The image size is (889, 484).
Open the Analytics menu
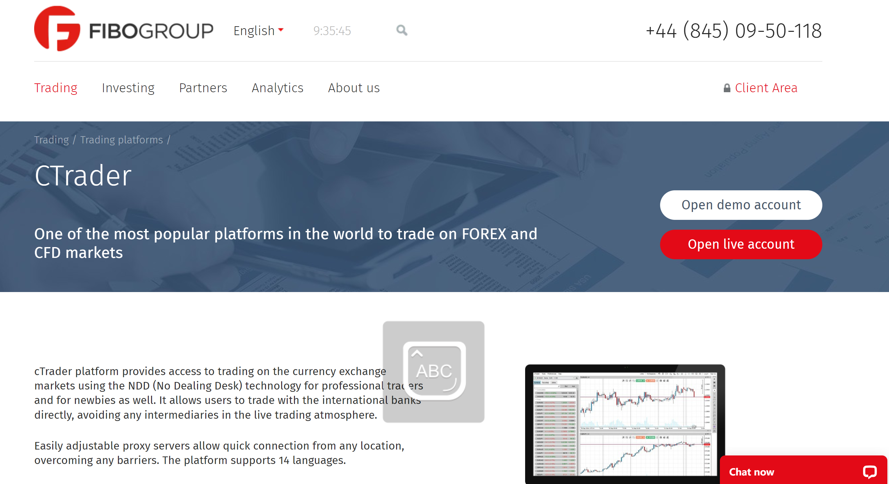tap(278, 88)
